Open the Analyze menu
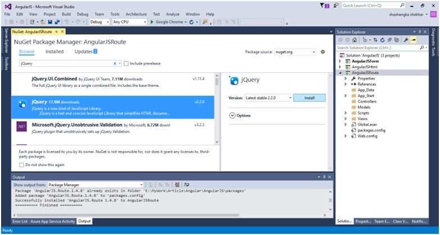The image size is (440, 235). [x=173, y=14]
